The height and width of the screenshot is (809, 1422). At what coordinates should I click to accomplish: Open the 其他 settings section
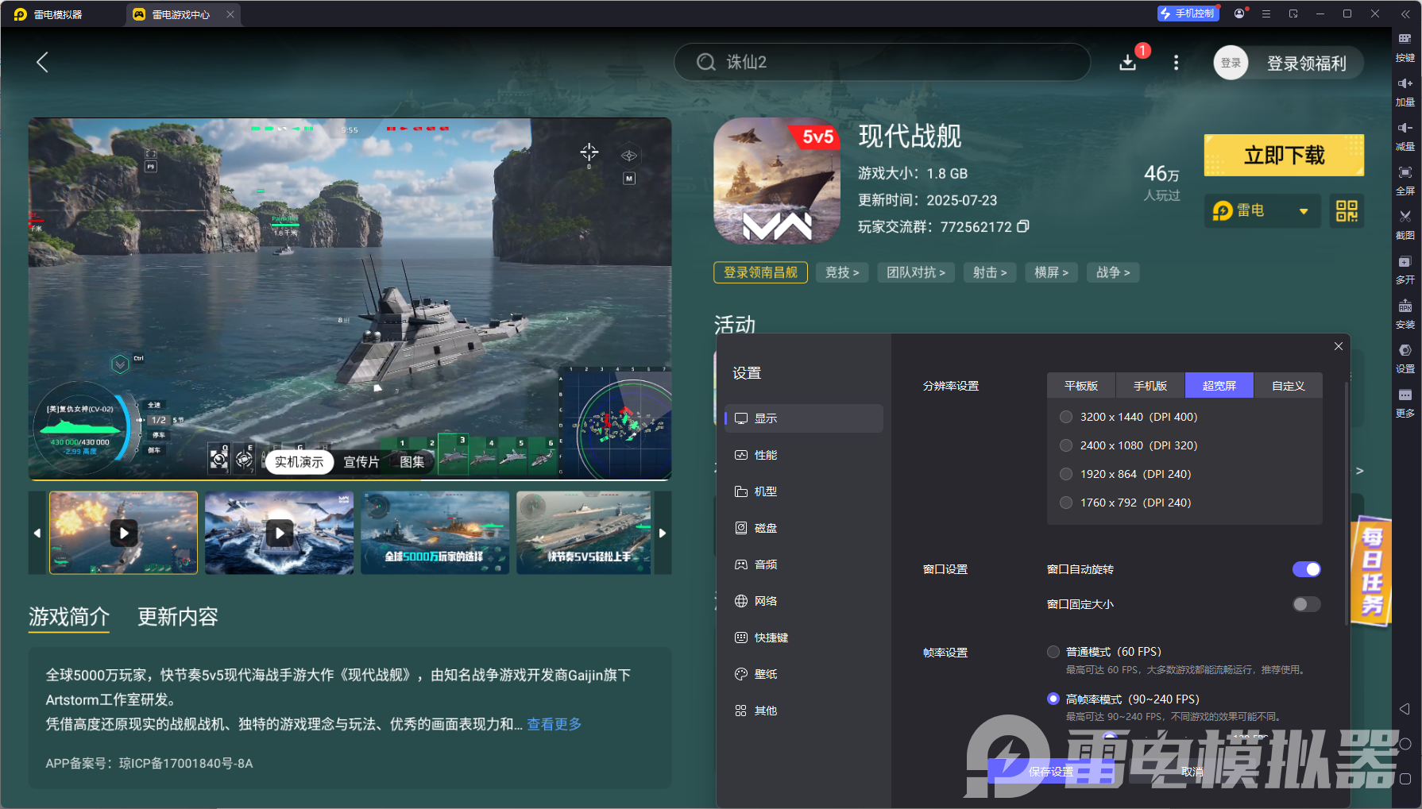(804, 711)
